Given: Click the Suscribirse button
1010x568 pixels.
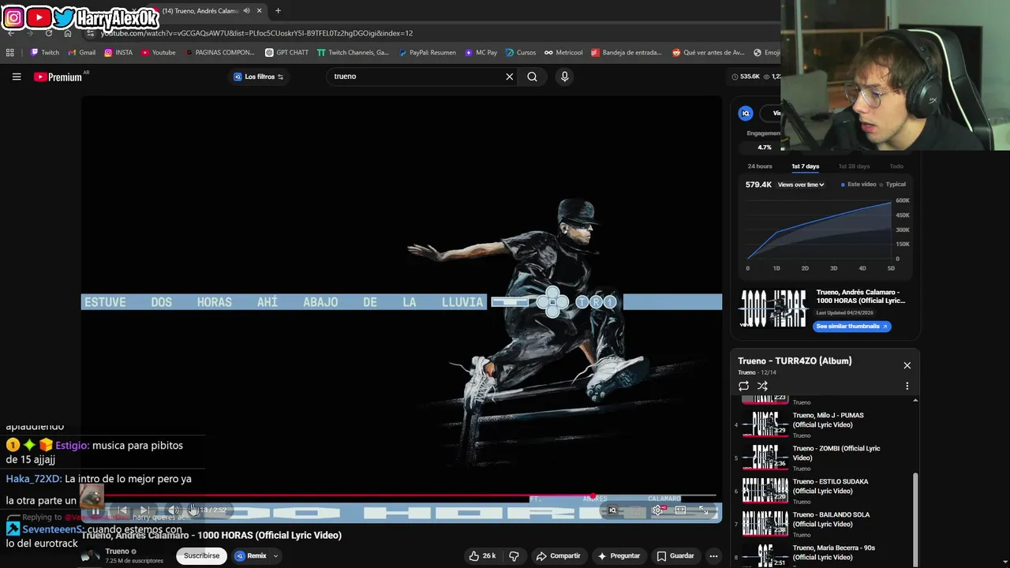Looking at the screenshot, I should [x=202, y=555].
